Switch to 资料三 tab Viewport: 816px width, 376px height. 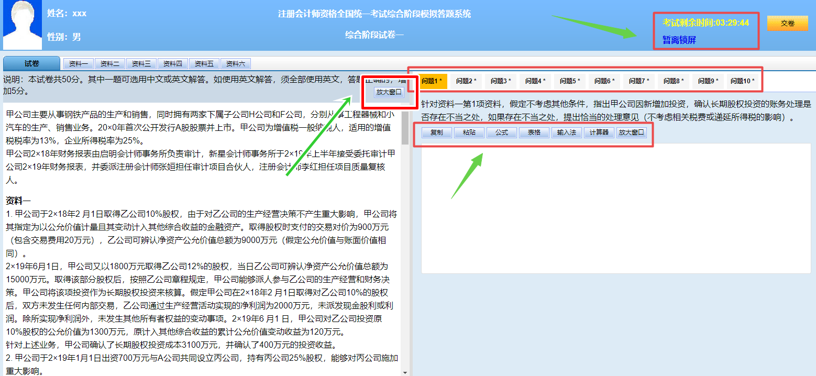141,64
